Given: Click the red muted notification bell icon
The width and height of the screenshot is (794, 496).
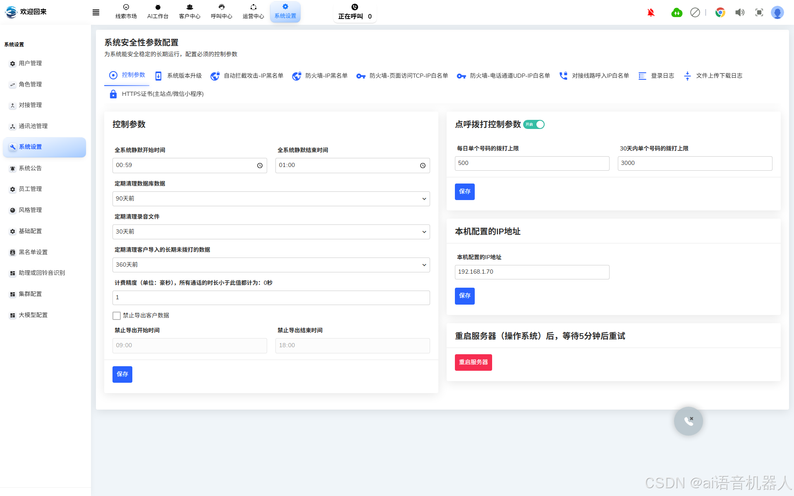Looking at the screenshot, I should click(x=651, y=12).
